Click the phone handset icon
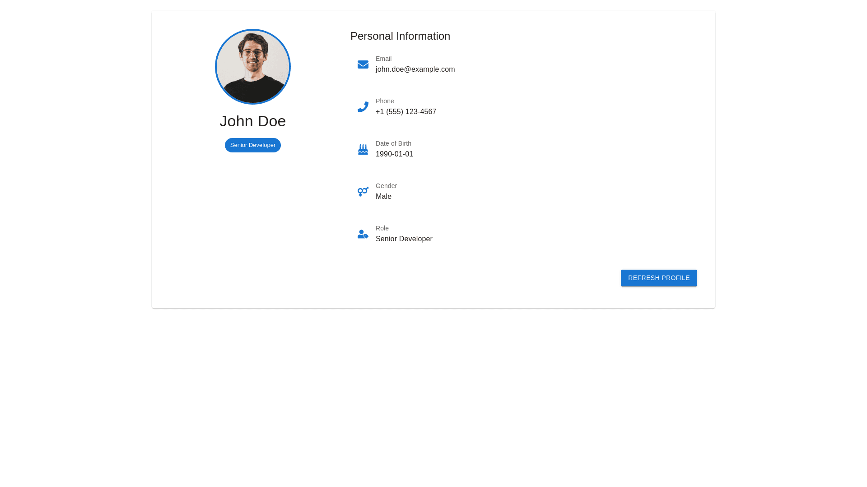The image size is (867, 487). (363, 107)
